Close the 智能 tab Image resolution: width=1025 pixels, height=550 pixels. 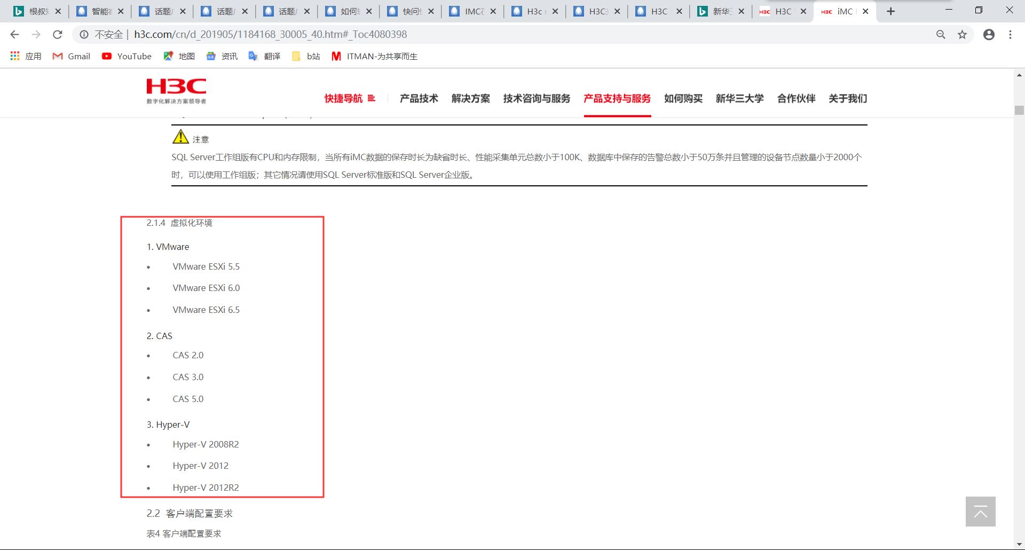(121, 11)
